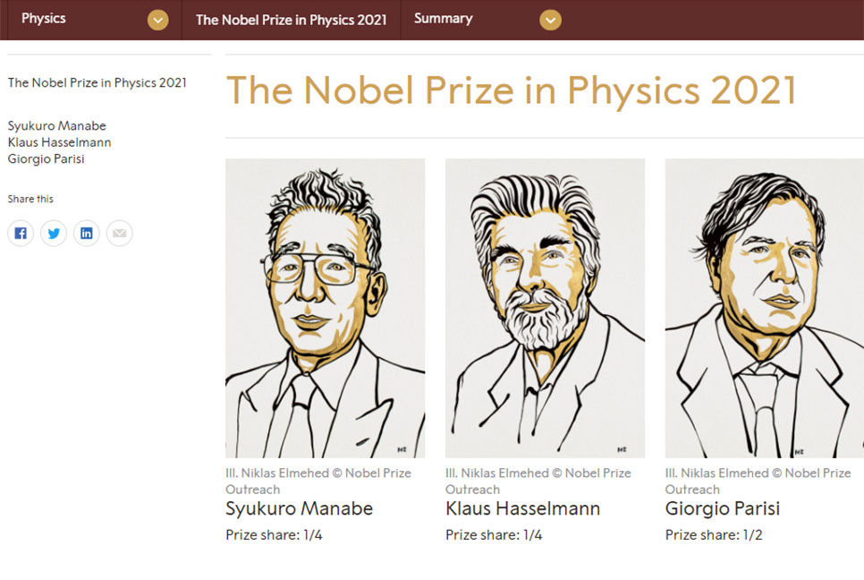Share this page on Facebook
Viewport: 864px width, 580px height.
(21, 234)
